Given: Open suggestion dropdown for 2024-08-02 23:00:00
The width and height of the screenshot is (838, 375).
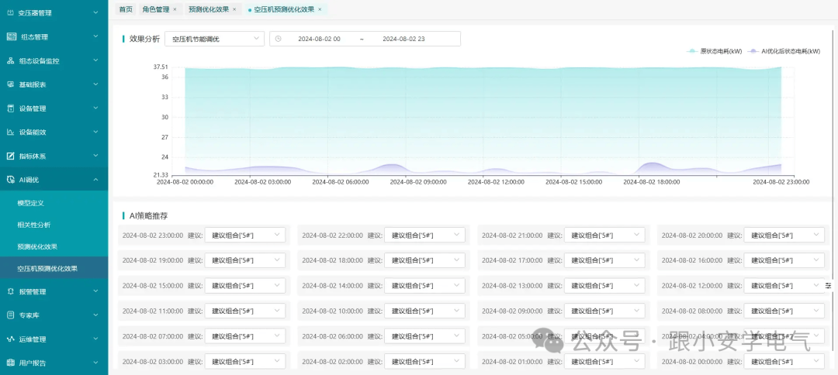Looking at the screenshot, I should click(x=244, y=235).
